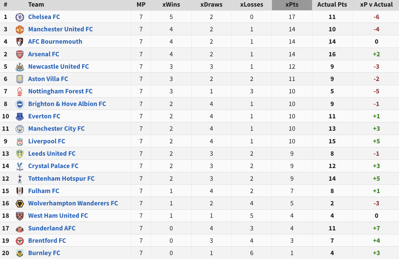Click the Manchester United crest icon
Viewport: 399px width, 259px height.
click(20, 30)
